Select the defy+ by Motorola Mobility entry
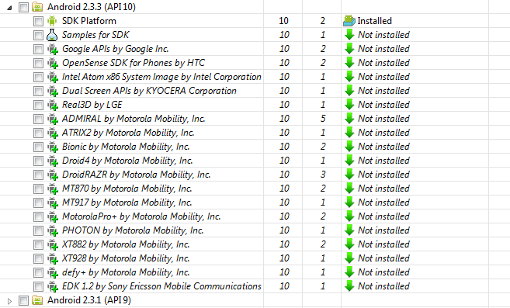Screen dimensions: 510x308 126,272
